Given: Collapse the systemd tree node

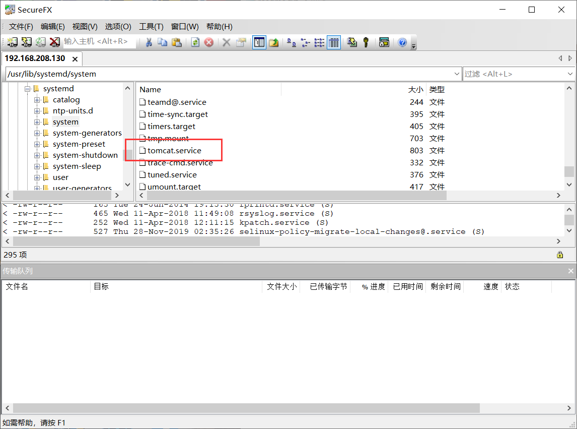Looking at the screenshot, I should [x=28, y=89].
